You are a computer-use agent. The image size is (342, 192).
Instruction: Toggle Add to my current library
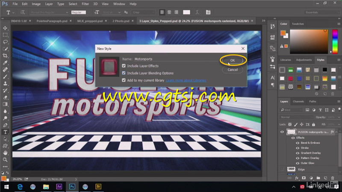(124, 80)
